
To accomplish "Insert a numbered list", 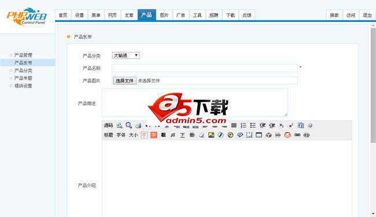I will [244, 125].
